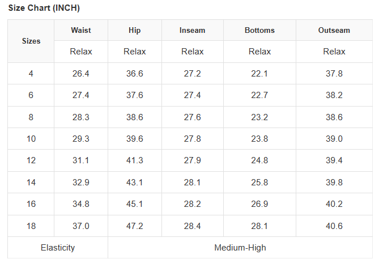The image size is (379, 263).
Task: Click waist value 29.3 for size 10
Action: [x=81, y=139]
